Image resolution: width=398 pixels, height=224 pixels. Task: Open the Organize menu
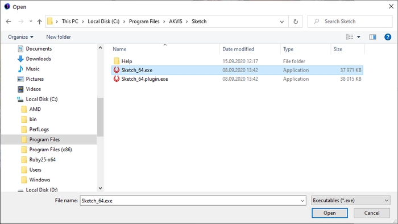pyautogui.click(x=20, y=37)
